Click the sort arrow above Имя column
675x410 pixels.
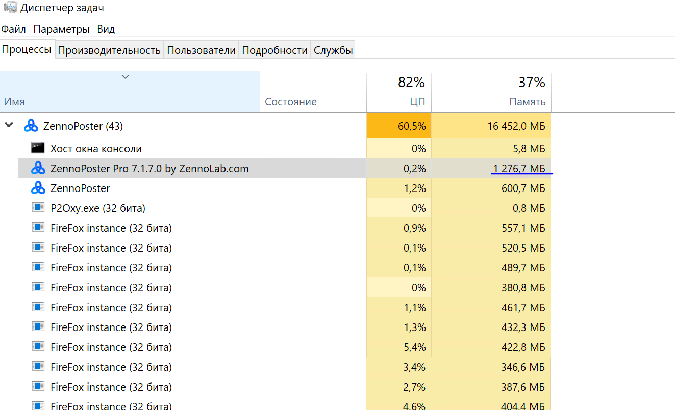pos(126,77)
